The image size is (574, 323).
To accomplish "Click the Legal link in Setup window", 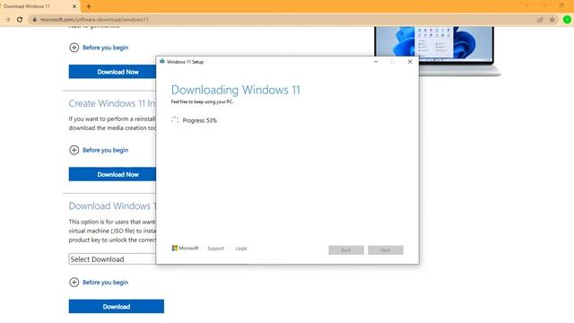I will point(241,249).
